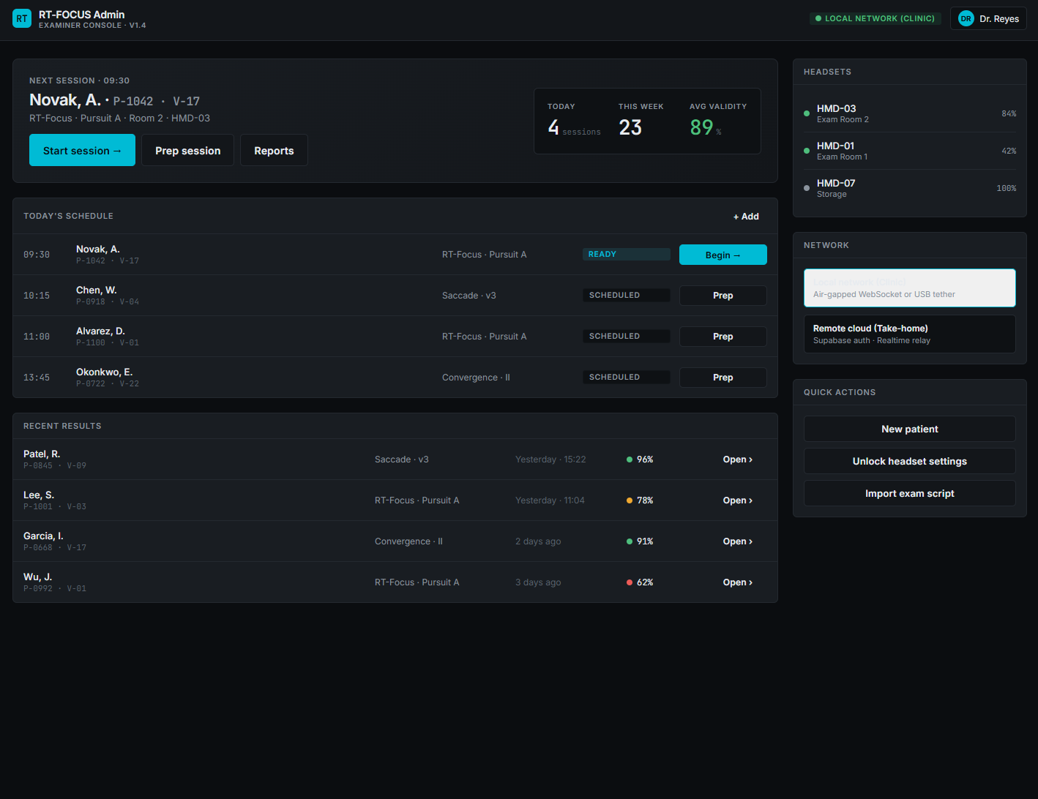1038x799 pixels.
Task: Click HMD-01 battery 42% value
Action: click(1009, 151)
